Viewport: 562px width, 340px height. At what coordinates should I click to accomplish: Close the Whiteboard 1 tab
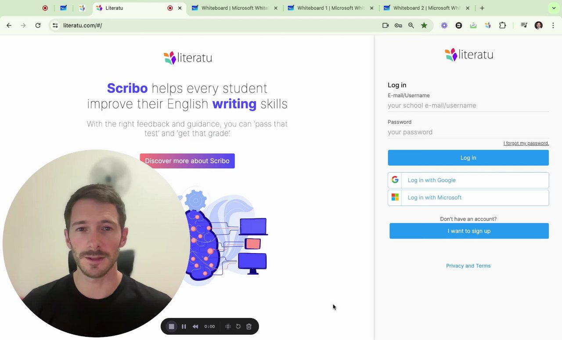pos(371,8)
